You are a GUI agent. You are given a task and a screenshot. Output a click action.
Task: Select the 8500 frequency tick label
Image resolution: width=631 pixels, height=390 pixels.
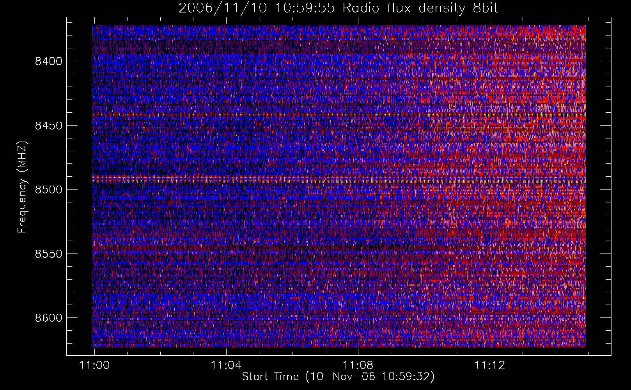[x=49, y=190]
